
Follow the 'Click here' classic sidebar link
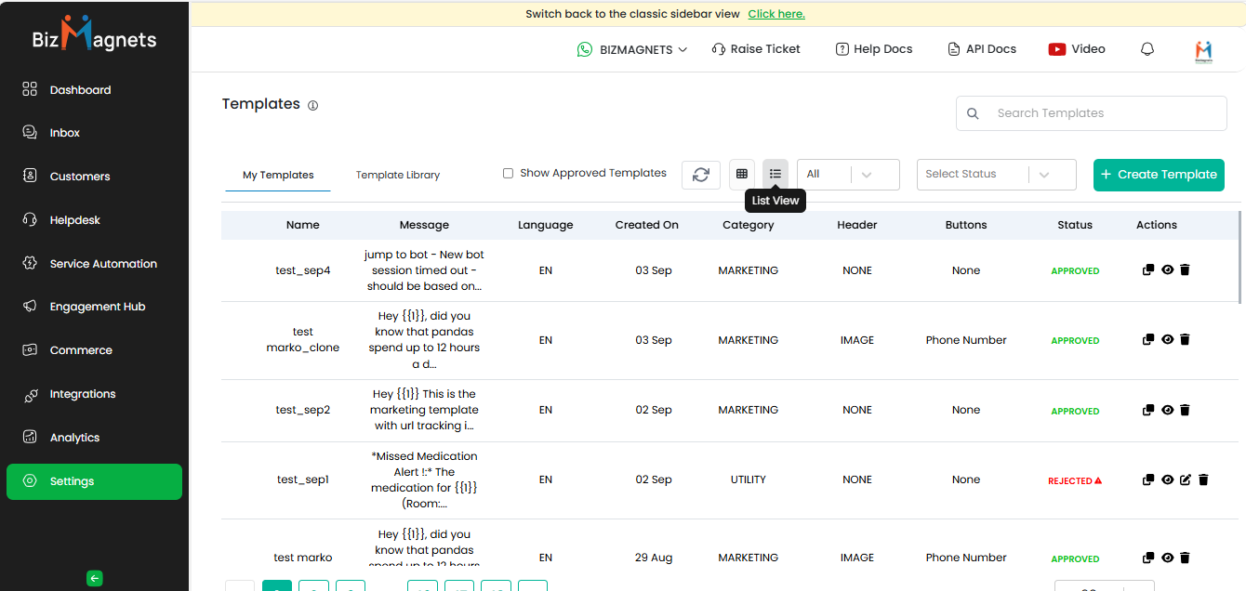click(x=776, y=14)
